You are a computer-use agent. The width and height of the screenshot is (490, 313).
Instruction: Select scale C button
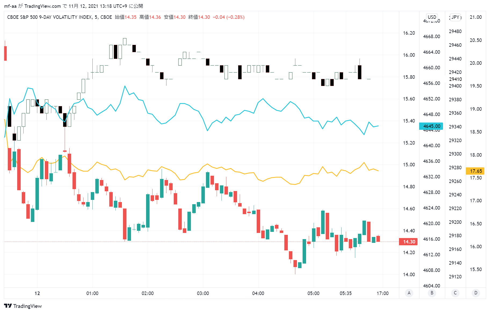pyautogui.click(x=455, y=293)
